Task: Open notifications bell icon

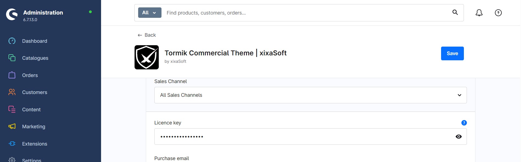Action: click(479, 13)
